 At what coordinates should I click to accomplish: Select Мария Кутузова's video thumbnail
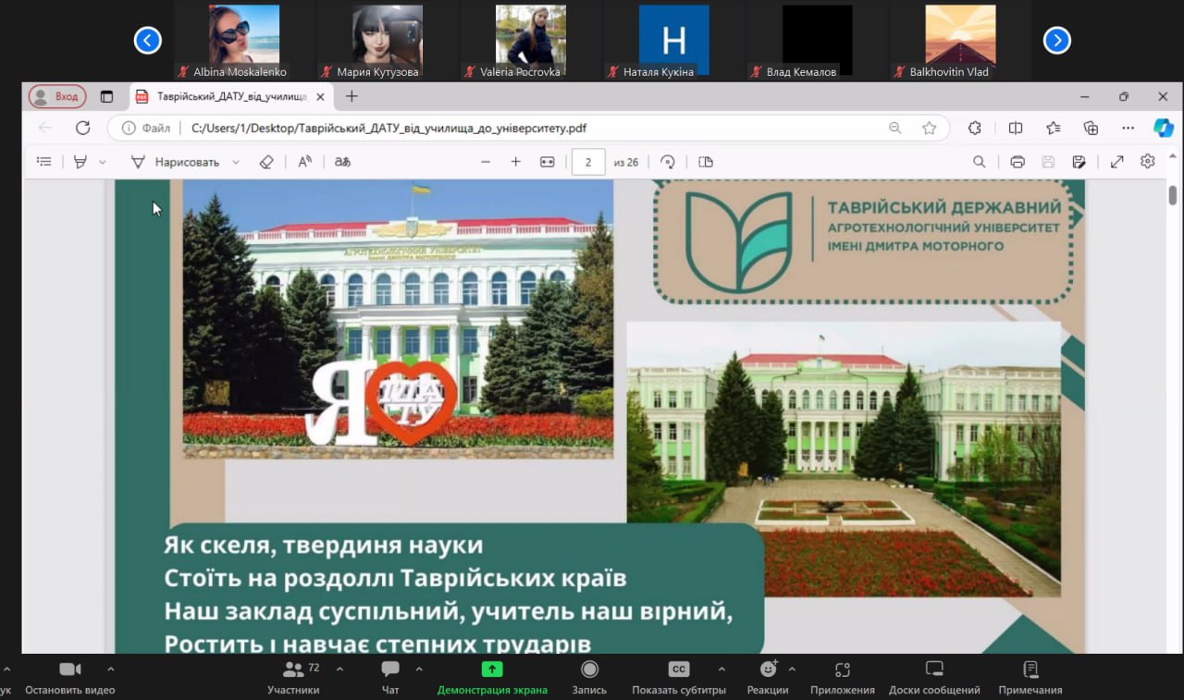click(388, 41)
